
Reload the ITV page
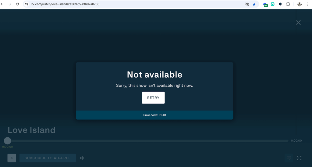[17, 4]
